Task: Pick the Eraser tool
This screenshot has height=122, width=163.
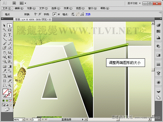Action: [x=9, y=48]
